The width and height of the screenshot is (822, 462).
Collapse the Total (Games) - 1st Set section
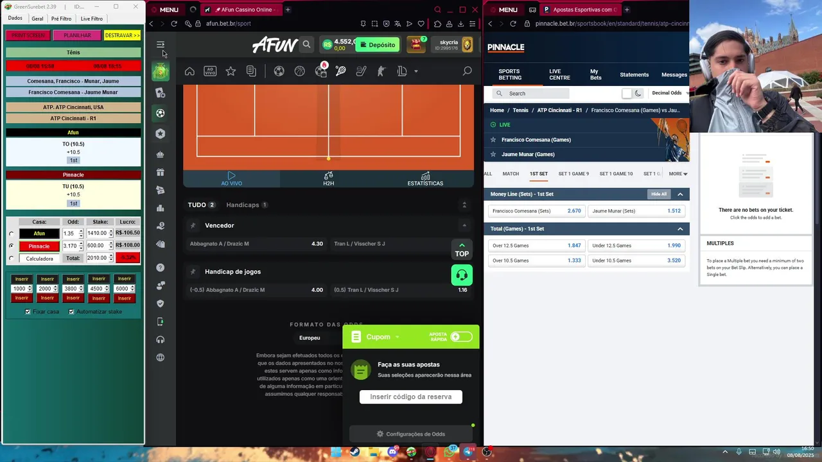click(x=680, y=228)
